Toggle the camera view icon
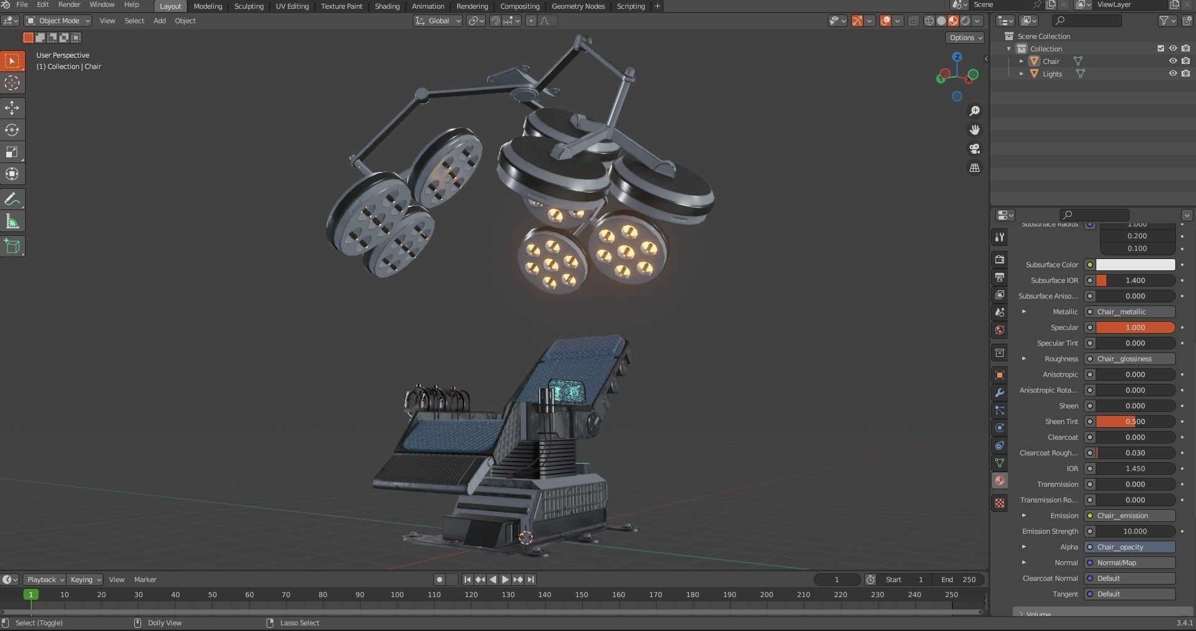1196x631 pixels. pyautogui.click(x=975, y=149)
